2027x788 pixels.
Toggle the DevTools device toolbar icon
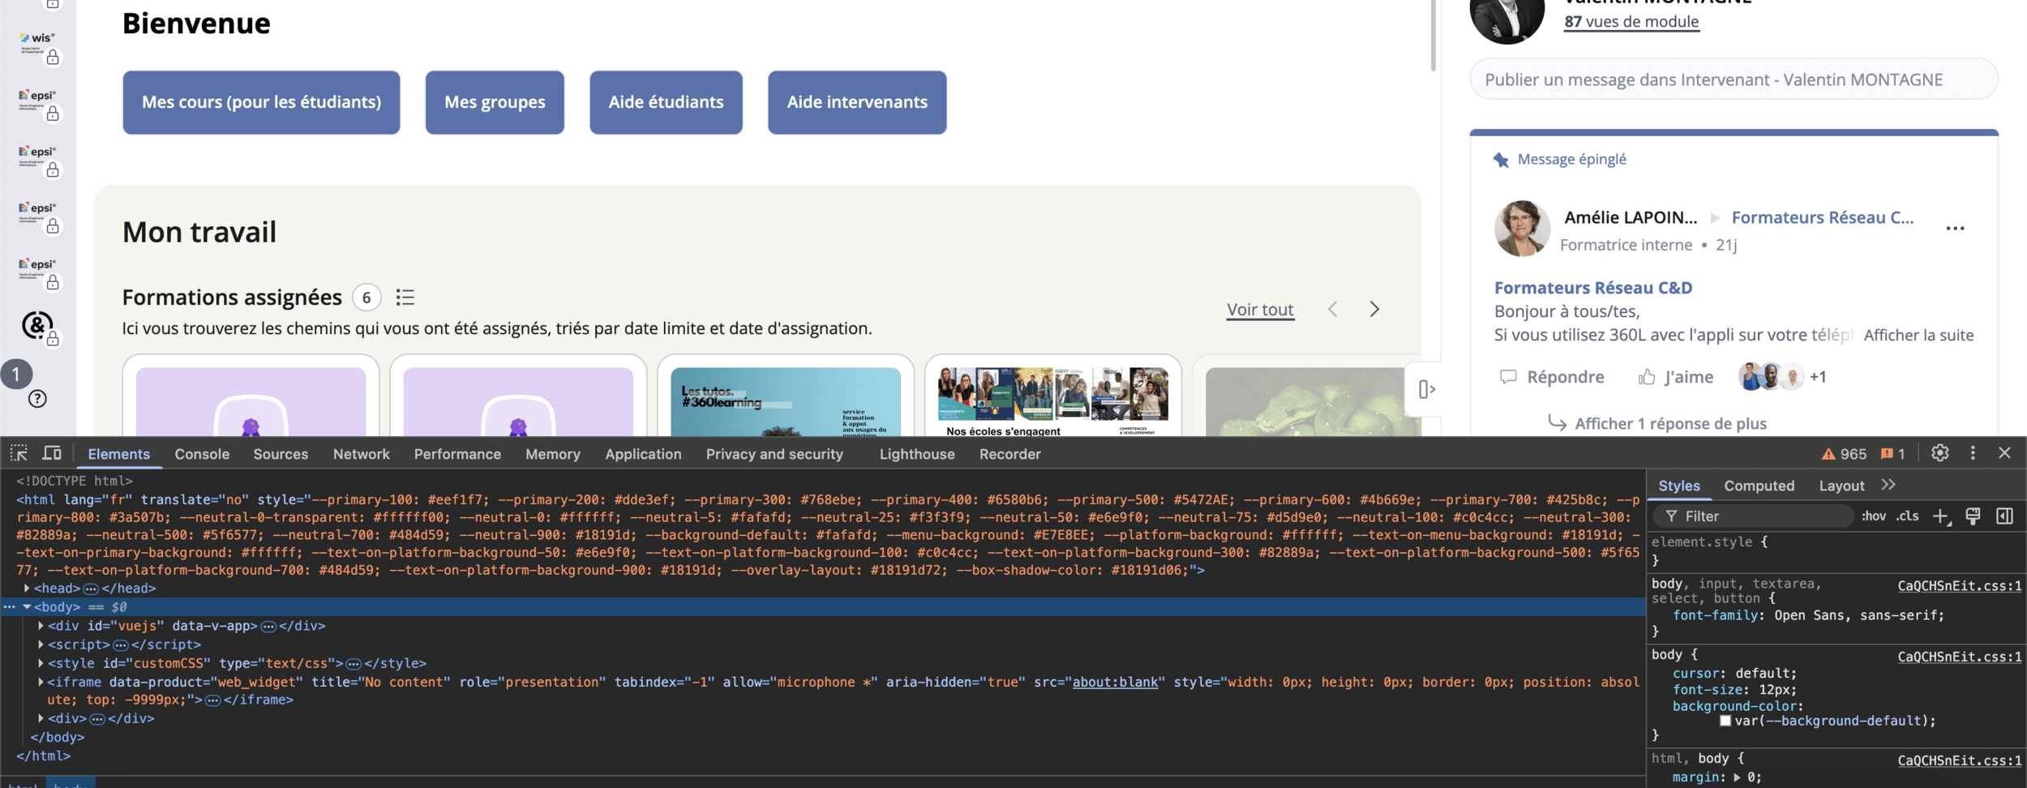[x=52, y=453]
